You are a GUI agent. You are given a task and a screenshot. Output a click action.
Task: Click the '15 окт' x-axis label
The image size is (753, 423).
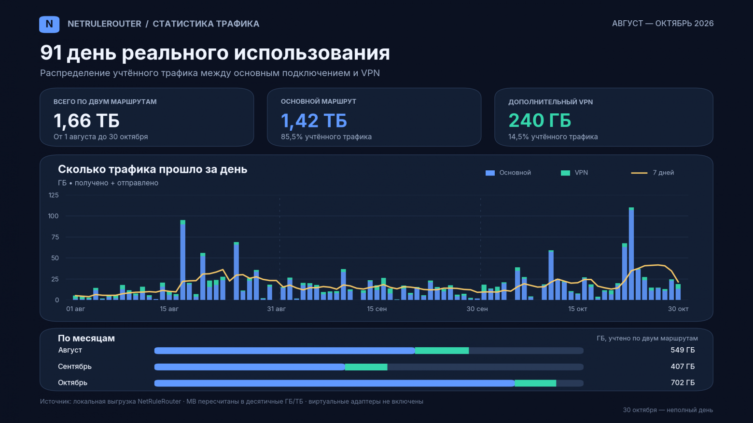pyautogui.click(x=577, y=309)
